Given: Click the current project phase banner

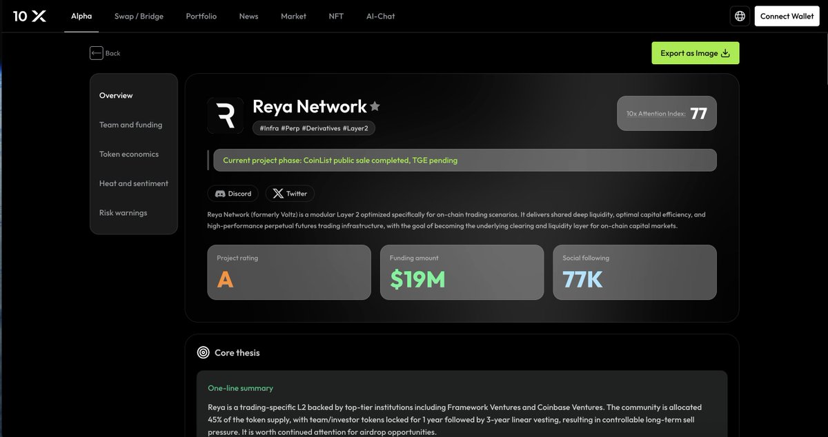Looking at the screenshot, I should 464,160.
